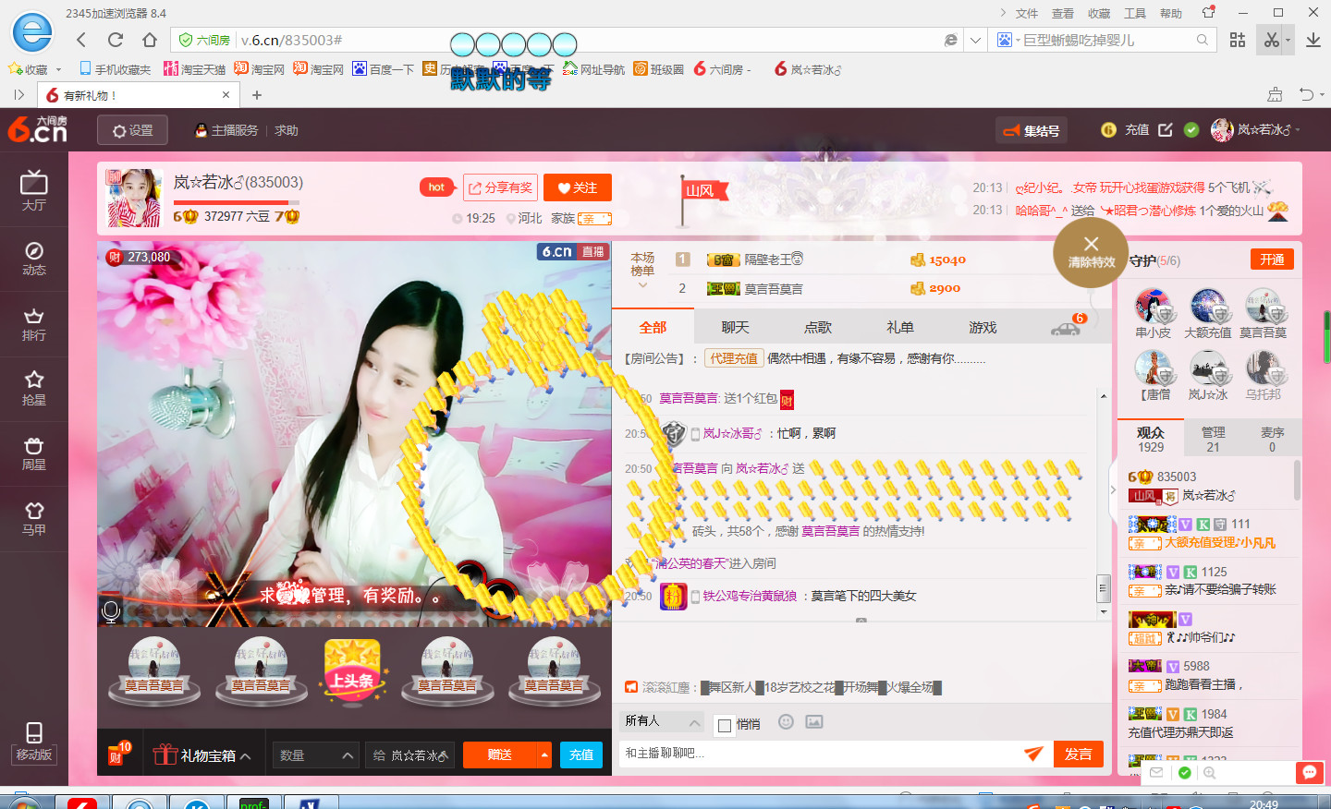Open the 马甲 vest sidebar icon
Screen dimensions: 1331x809
(34, 519)
